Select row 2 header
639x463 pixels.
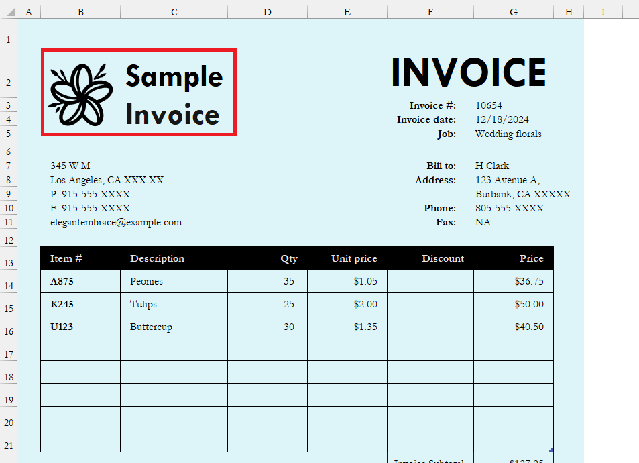pyautogui.click(x=9, y=72)
